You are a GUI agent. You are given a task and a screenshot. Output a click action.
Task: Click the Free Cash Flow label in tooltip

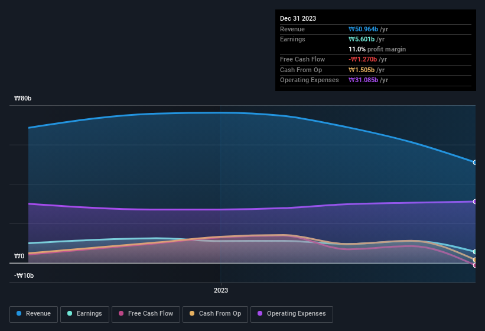(x=302, y=59)
